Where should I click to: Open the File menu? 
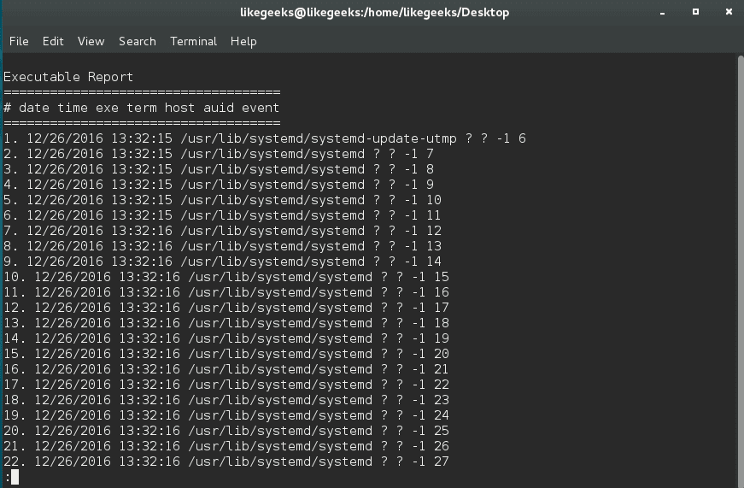coord(19,41)
